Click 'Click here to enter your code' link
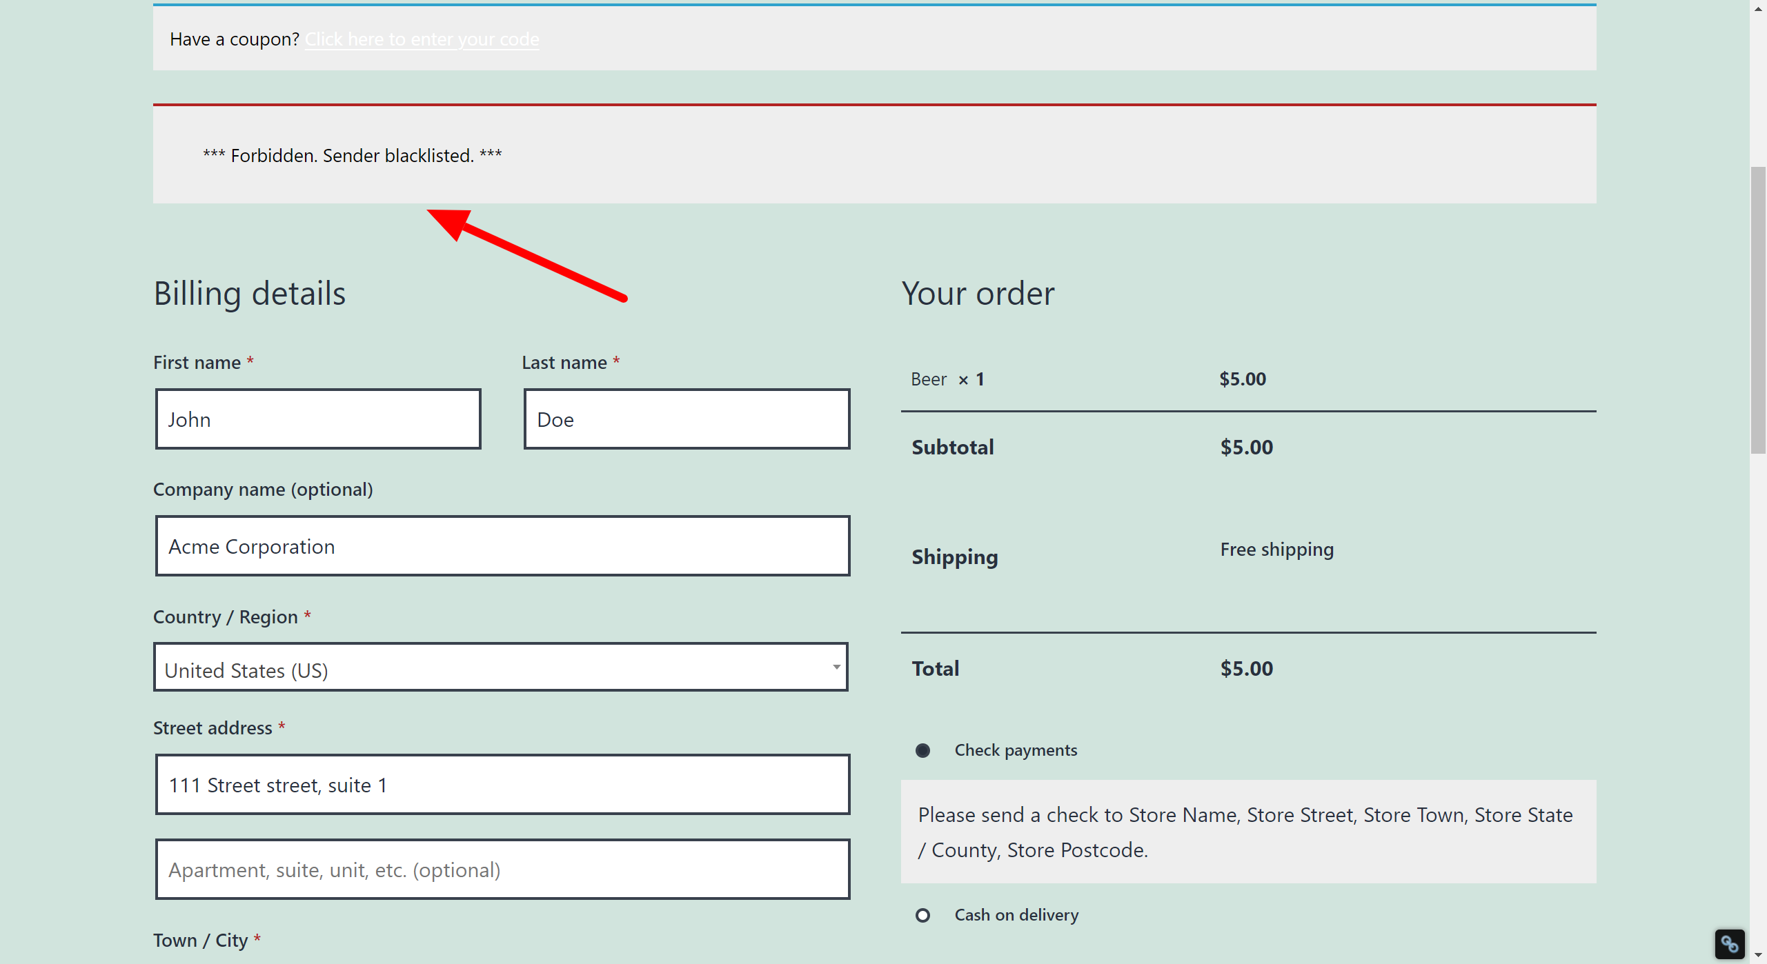Image resolution: width=1767 pixels, height=964 pixels. (422, 39)
